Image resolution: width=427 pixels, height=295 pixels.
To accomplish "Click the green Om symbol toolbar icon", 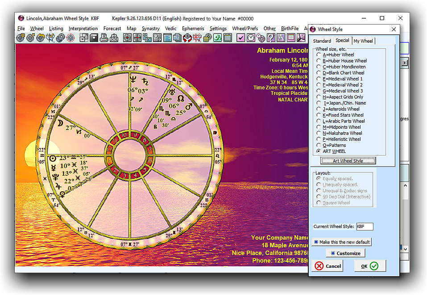I will click(x=217, y=38).
